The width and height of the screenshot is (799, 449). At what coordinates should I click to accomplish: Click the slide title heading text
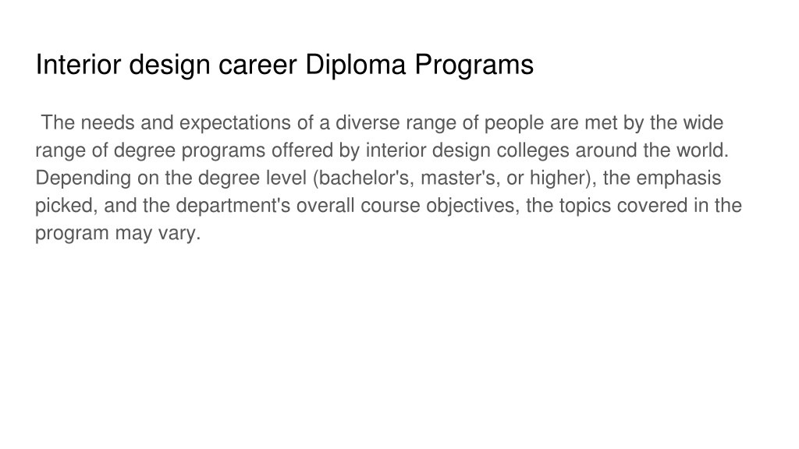[x=284, y=65]
